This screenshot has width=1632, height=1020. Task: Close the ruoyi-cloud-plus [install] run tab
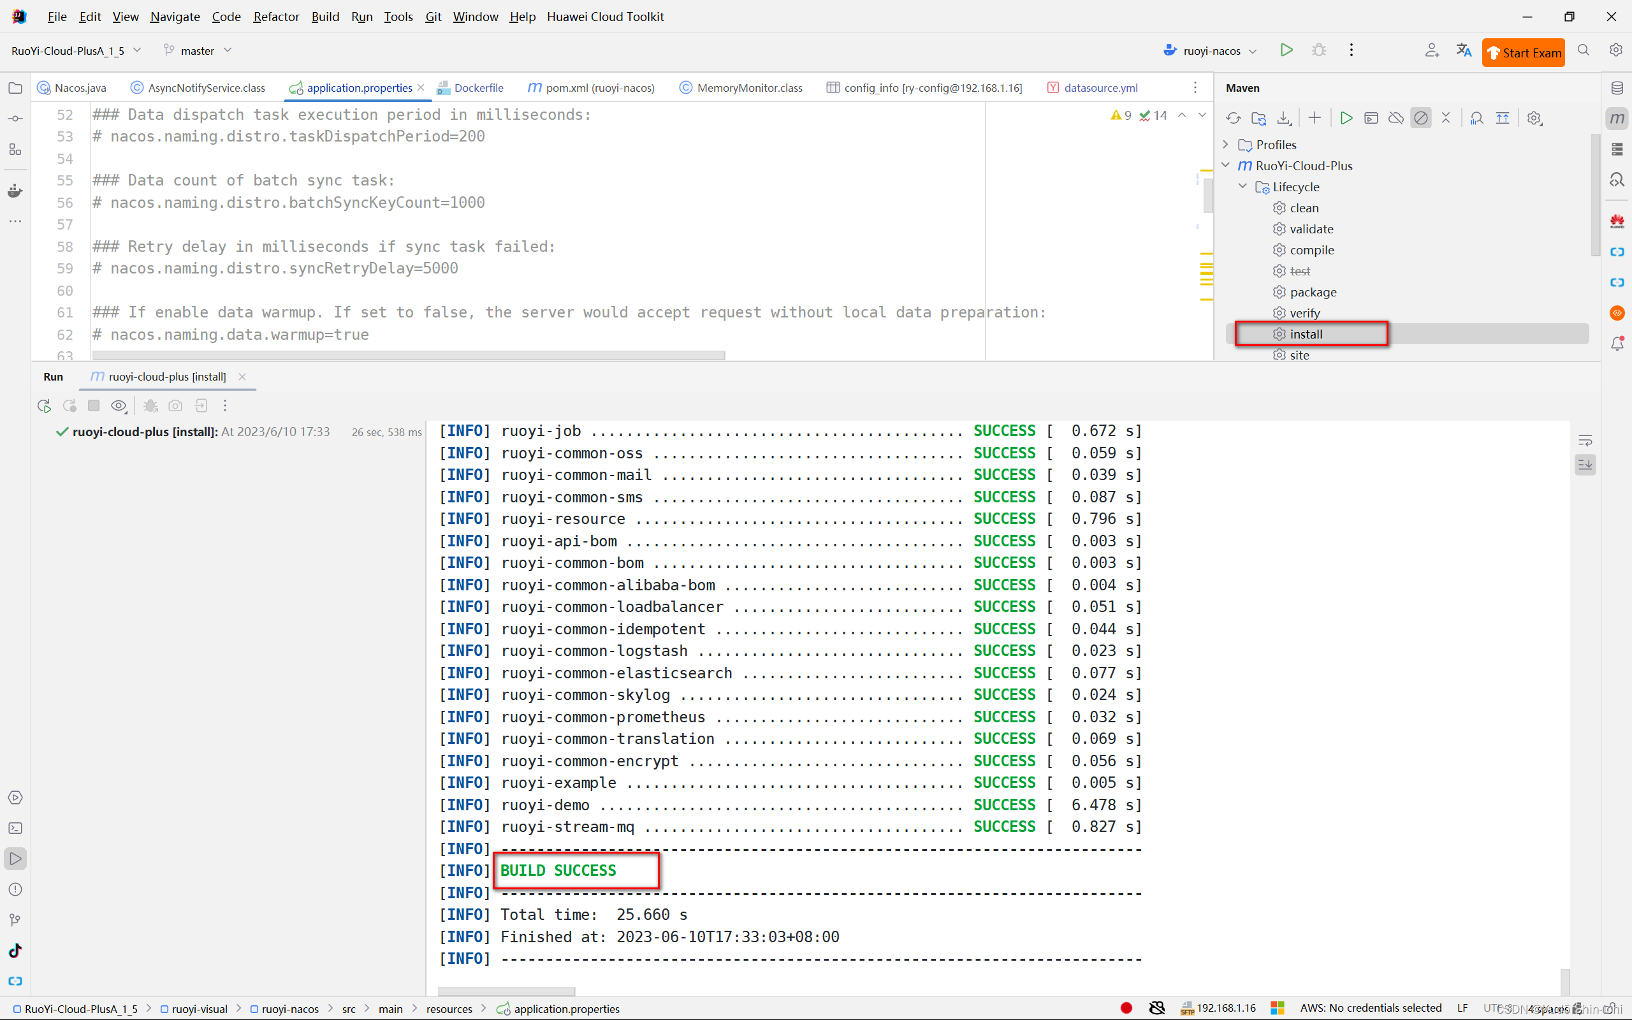(242, 376)
